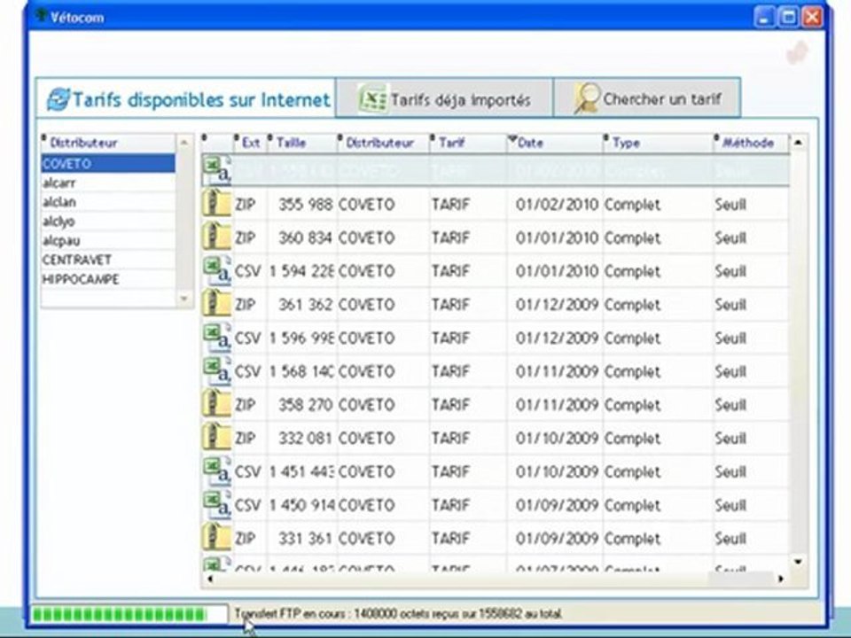Screen dimensions: 851x638
Task: Click the Vétocom title bar app icon
Action: pyautogui.click(x=42, y=16)
